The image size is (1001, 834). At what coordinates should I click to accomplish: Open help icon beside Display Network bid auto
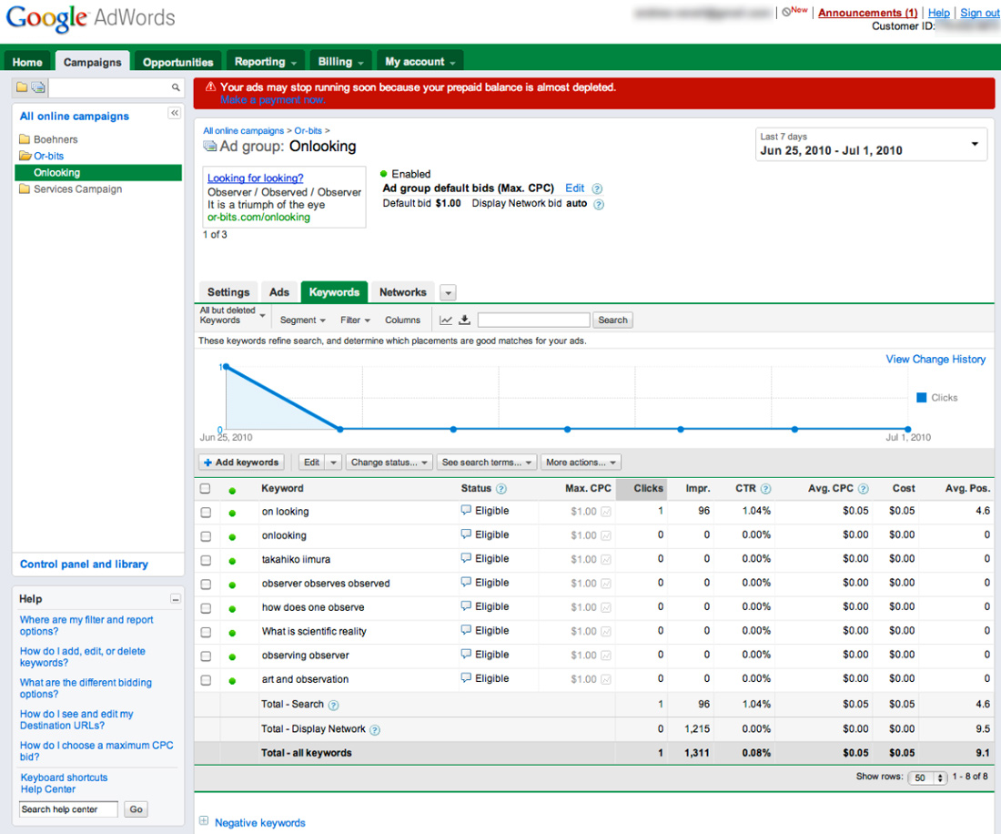[599, 204]
